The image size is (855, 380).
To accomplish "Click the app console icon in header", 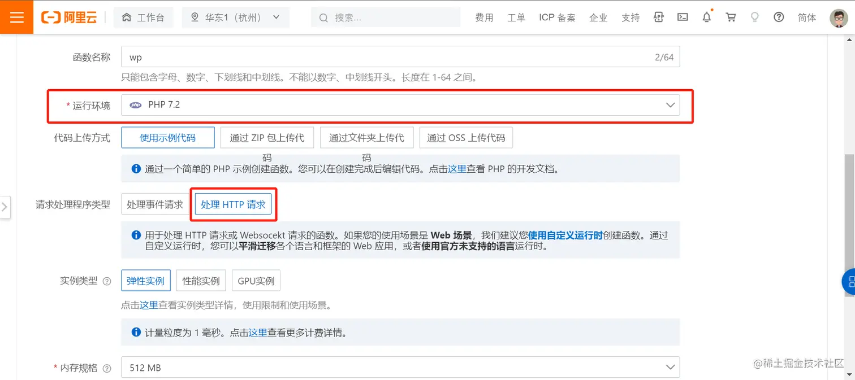I will tap(658, 17).
